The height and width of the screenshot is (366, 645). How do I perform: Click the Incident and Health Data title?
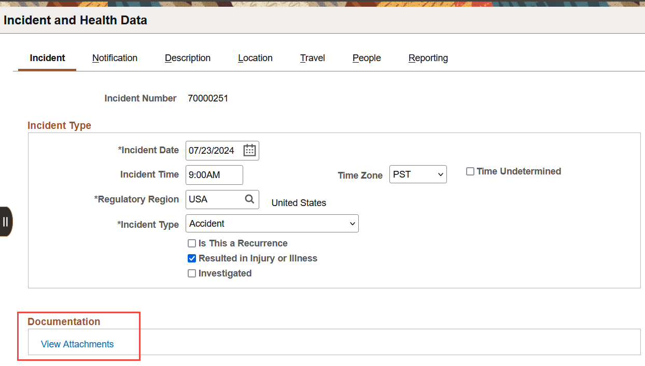pyautogui.click(x=75, y=21)
